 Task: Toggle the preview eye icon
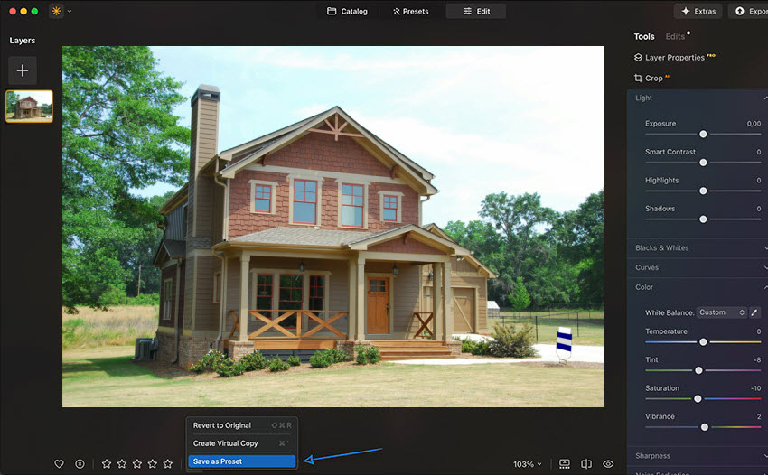tap(608, 464)
